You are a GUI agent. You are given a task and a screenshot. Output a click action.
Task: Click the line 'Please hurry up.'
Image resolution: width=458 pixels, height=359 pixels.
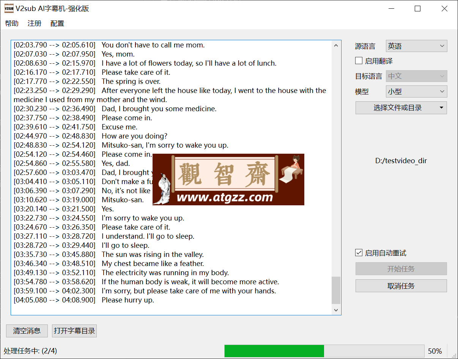coord(128,300)
